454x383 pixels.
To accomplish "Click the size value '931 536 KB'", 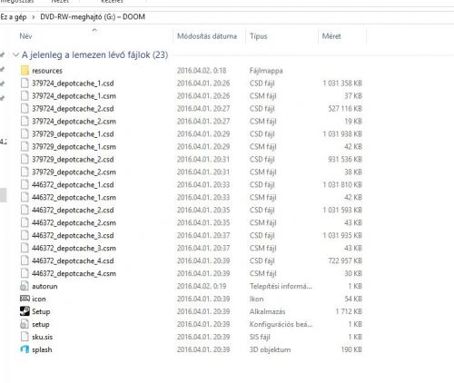I will click(345, 160).
